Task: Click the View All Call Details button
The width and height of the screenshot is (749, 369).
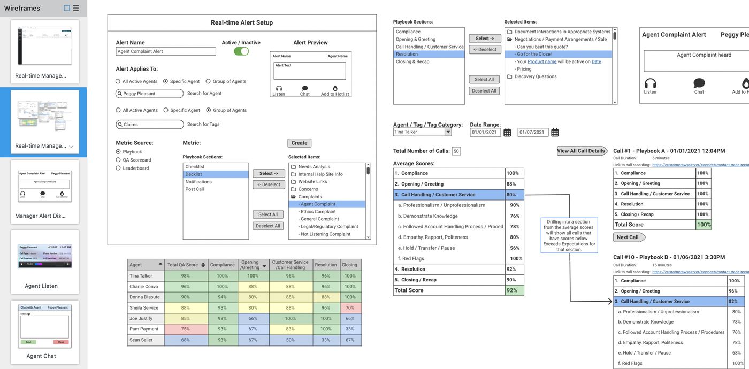Action: [x=582, y=151]
